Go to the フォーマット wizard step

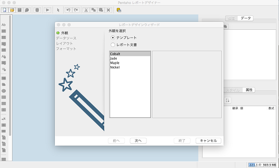[x=66, y=49]
